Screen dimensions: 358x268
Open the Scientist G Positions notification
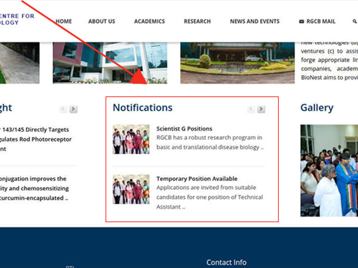pyautogui.click(x=184, y=129)
